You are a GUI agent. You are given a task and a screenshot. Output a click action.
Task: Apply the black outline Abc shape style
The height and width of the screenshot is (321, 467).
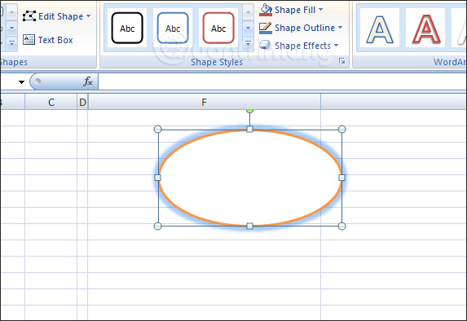[127, 28]
